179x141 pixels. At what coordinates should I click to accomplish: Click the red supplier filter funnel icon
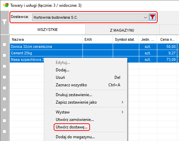tap(153, 17)
